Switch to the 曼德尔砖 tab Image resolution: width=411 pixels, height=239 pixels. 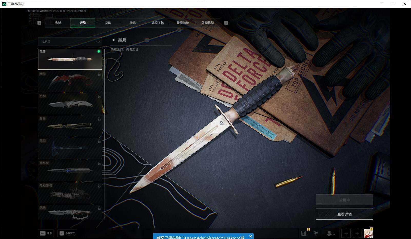coord(183,23)
